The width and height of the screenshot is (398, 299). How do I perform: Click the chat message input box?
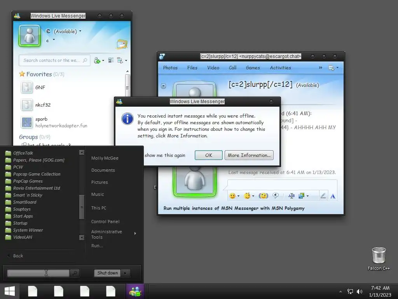282,185
